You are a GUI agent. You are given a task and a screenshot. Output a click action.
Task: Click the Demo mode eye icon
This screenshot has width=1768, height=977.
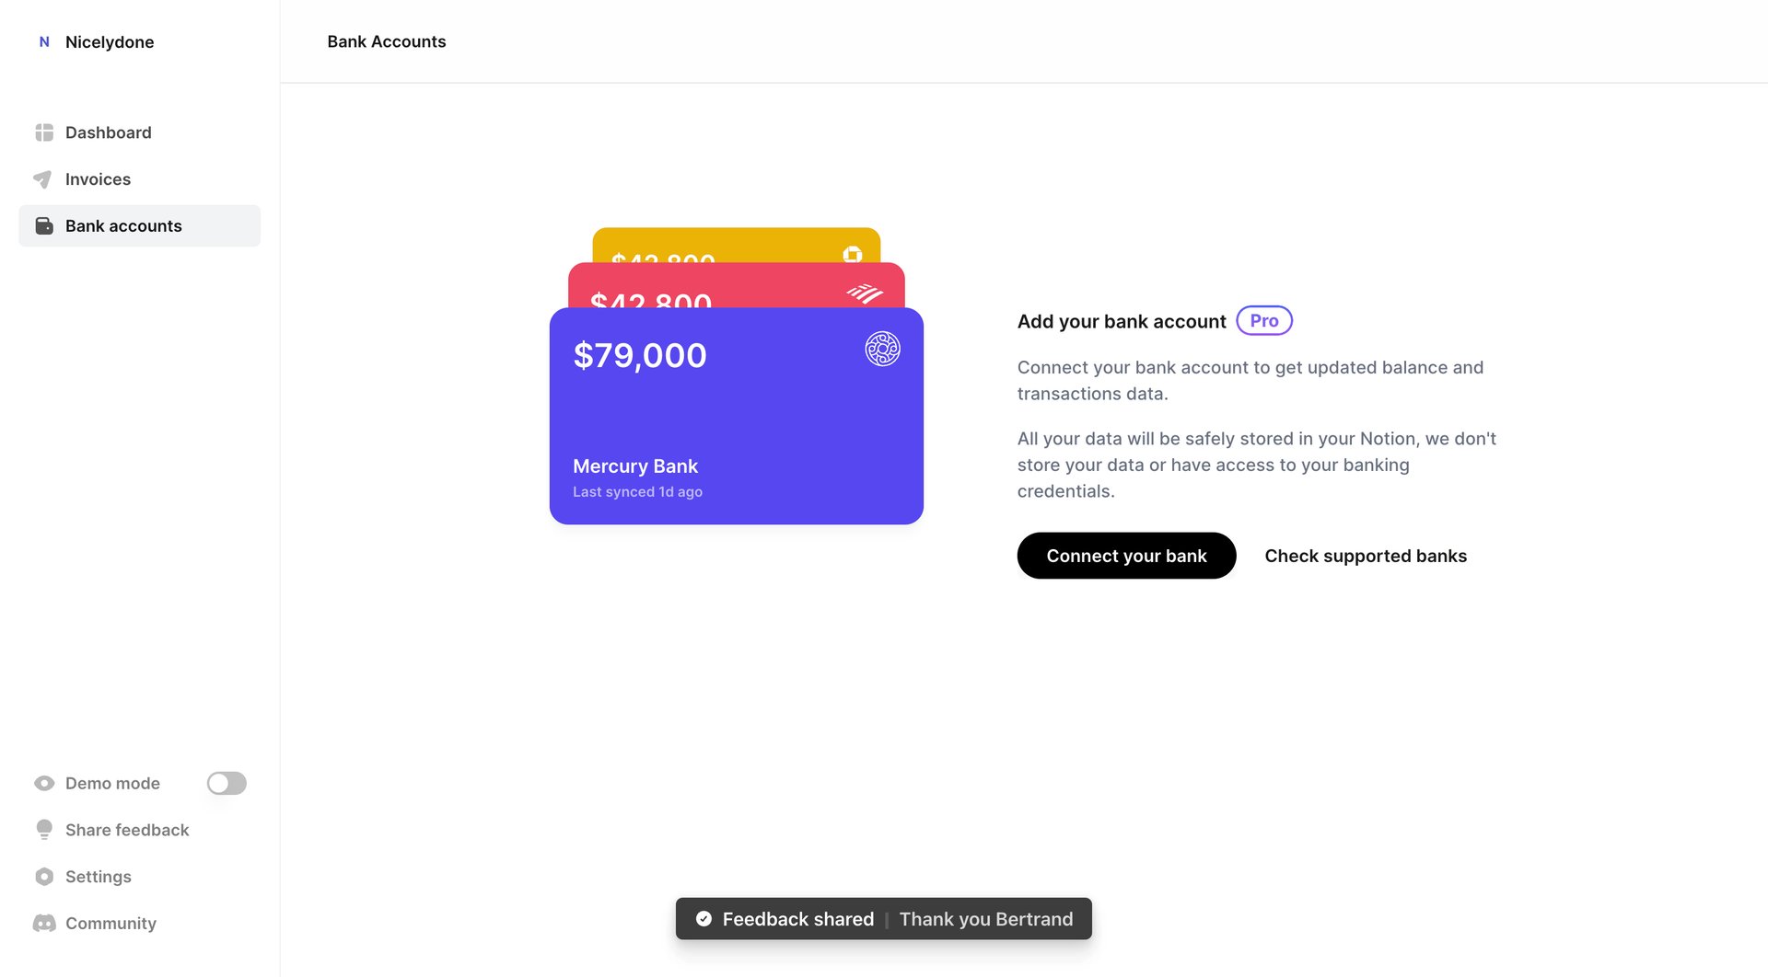point(43,783)
